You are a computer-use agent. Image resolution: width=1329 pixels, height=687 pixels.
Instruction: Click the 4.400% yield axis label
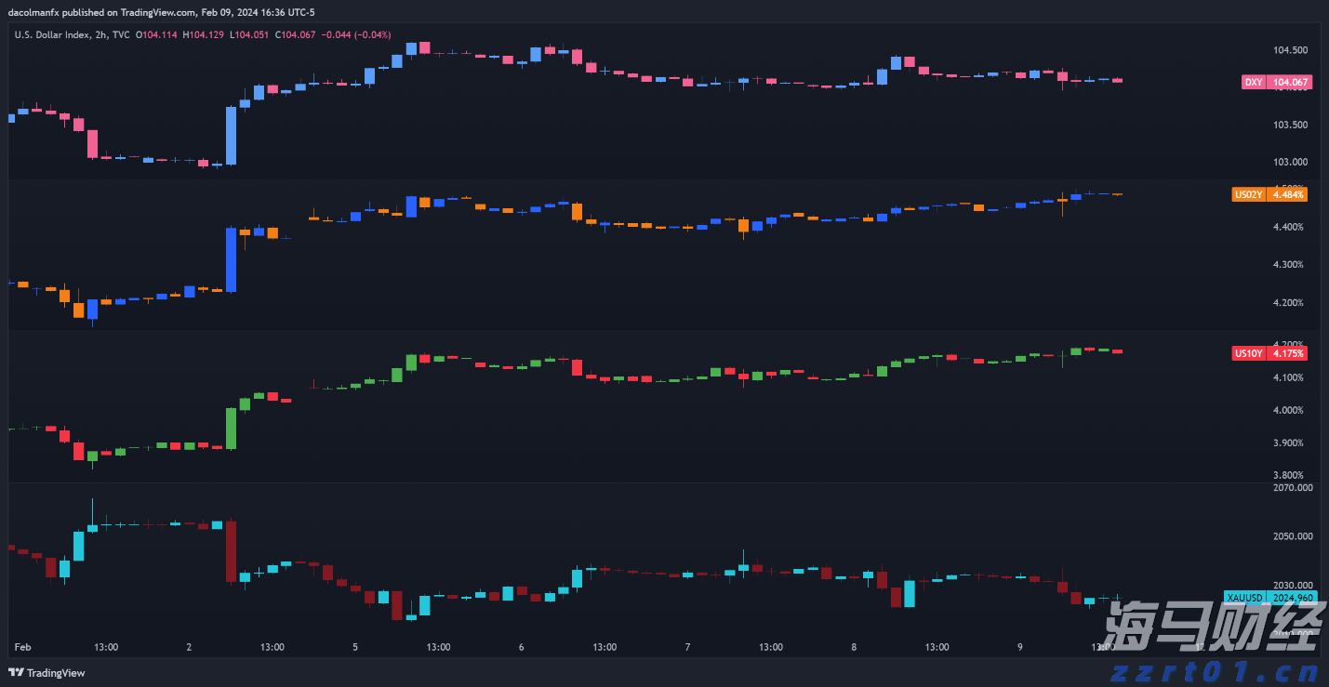click(x=1288, y=227)
